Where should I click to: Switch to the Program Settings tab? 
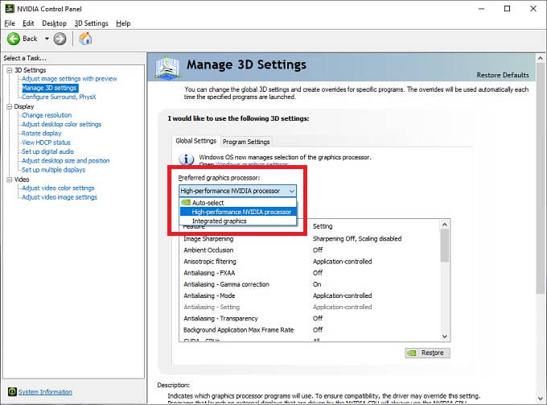point(246,142)
